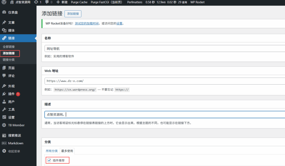The image size is (285, 166).
Task: Click the Dashboard gauge icon in sidebar
Action: coord(4,12)
